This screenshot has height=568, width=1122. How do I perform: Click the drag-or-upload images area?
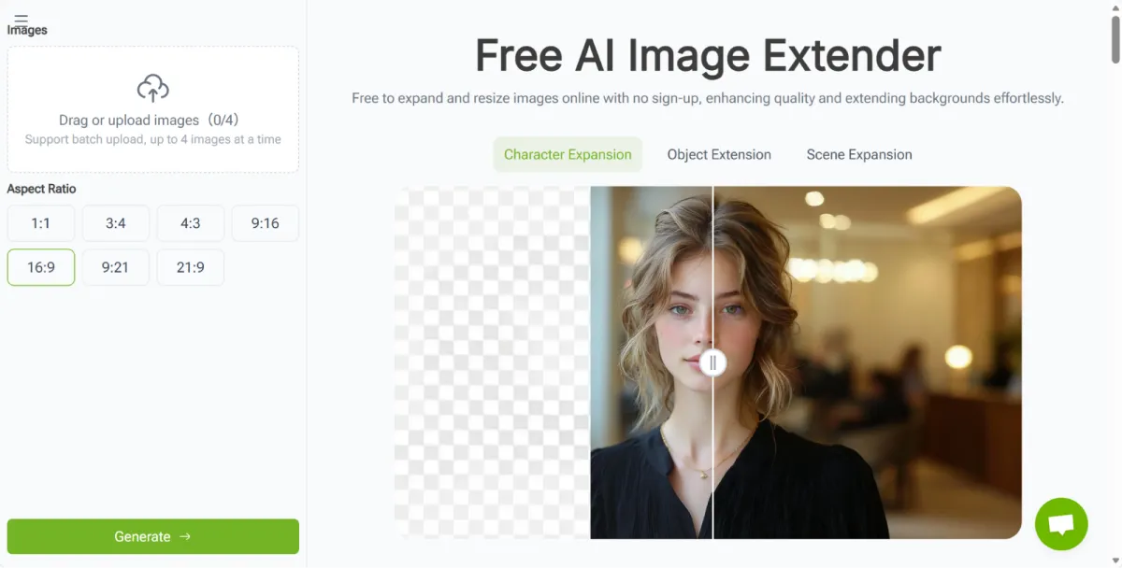pos(152,109)
